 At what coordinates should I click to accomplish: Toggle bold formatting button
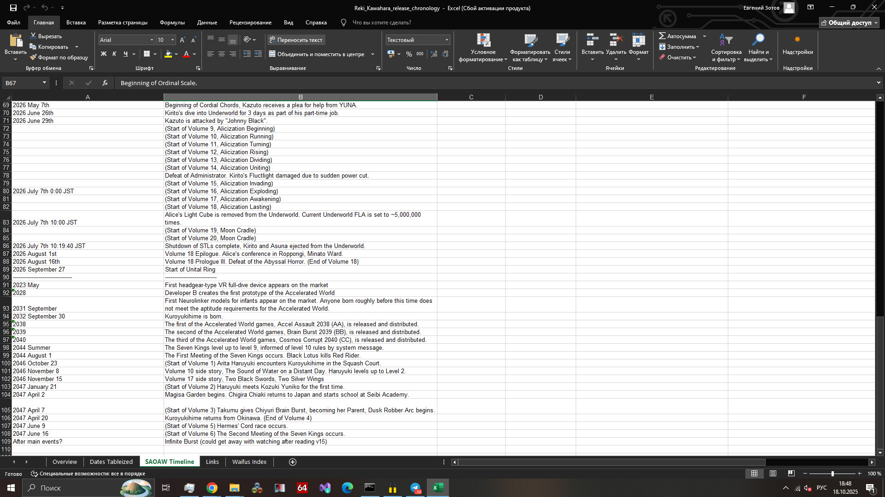104,54
